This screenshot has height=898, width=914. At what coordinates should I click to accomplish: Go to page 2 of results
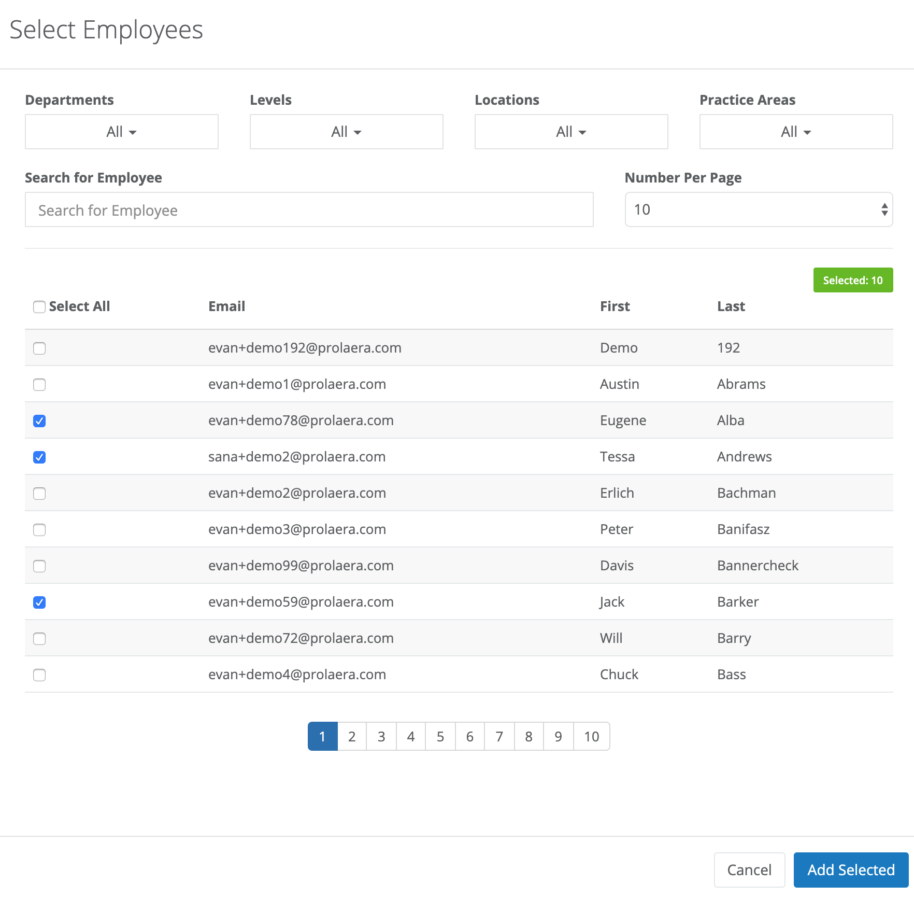tap(352, 736)
